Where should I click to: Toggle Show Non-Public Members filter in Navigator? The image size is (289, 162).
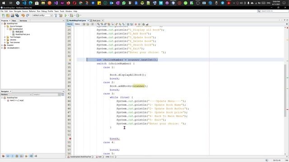coord(17,156)
